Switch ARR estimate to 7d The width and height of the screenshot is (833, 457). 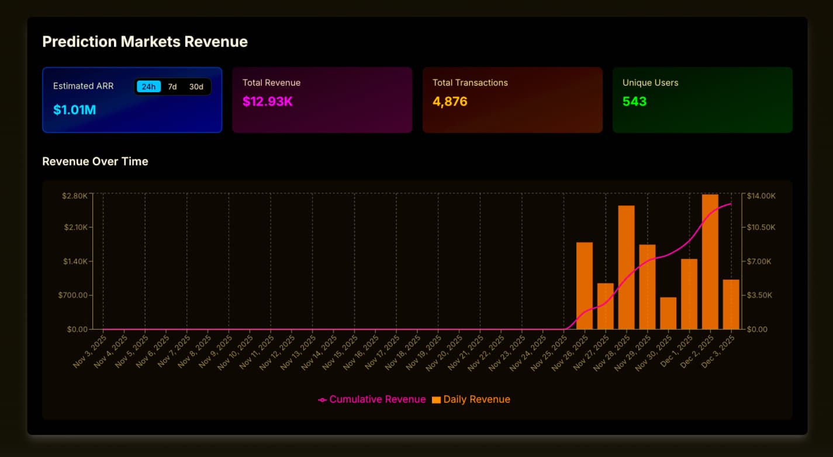[172, 87]
